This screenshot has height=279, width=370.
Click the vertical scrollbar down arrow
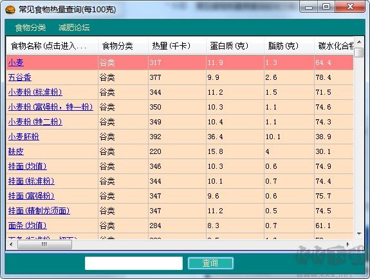click(359, 234)
